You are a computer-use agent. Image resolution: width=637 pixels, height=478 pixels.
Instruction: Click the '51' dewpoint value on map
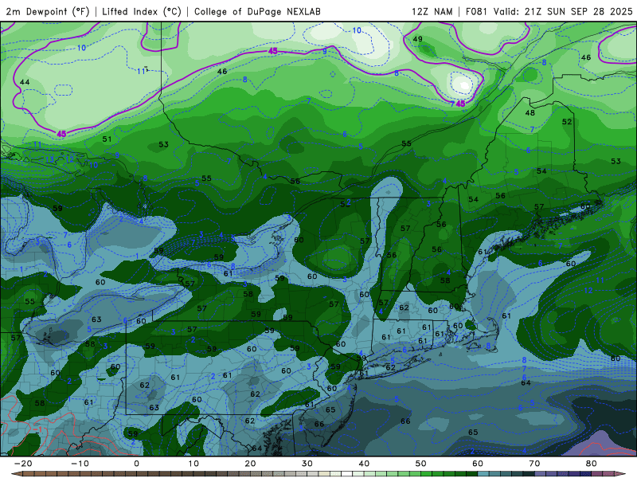107,139
